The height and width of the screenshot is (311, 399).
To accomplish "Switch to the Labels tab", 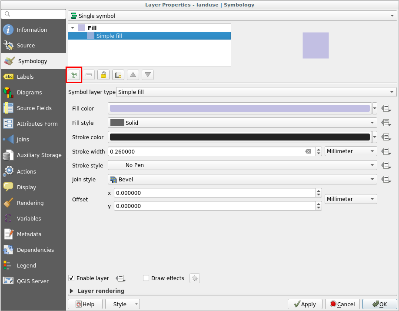I will tap(25, 77).
